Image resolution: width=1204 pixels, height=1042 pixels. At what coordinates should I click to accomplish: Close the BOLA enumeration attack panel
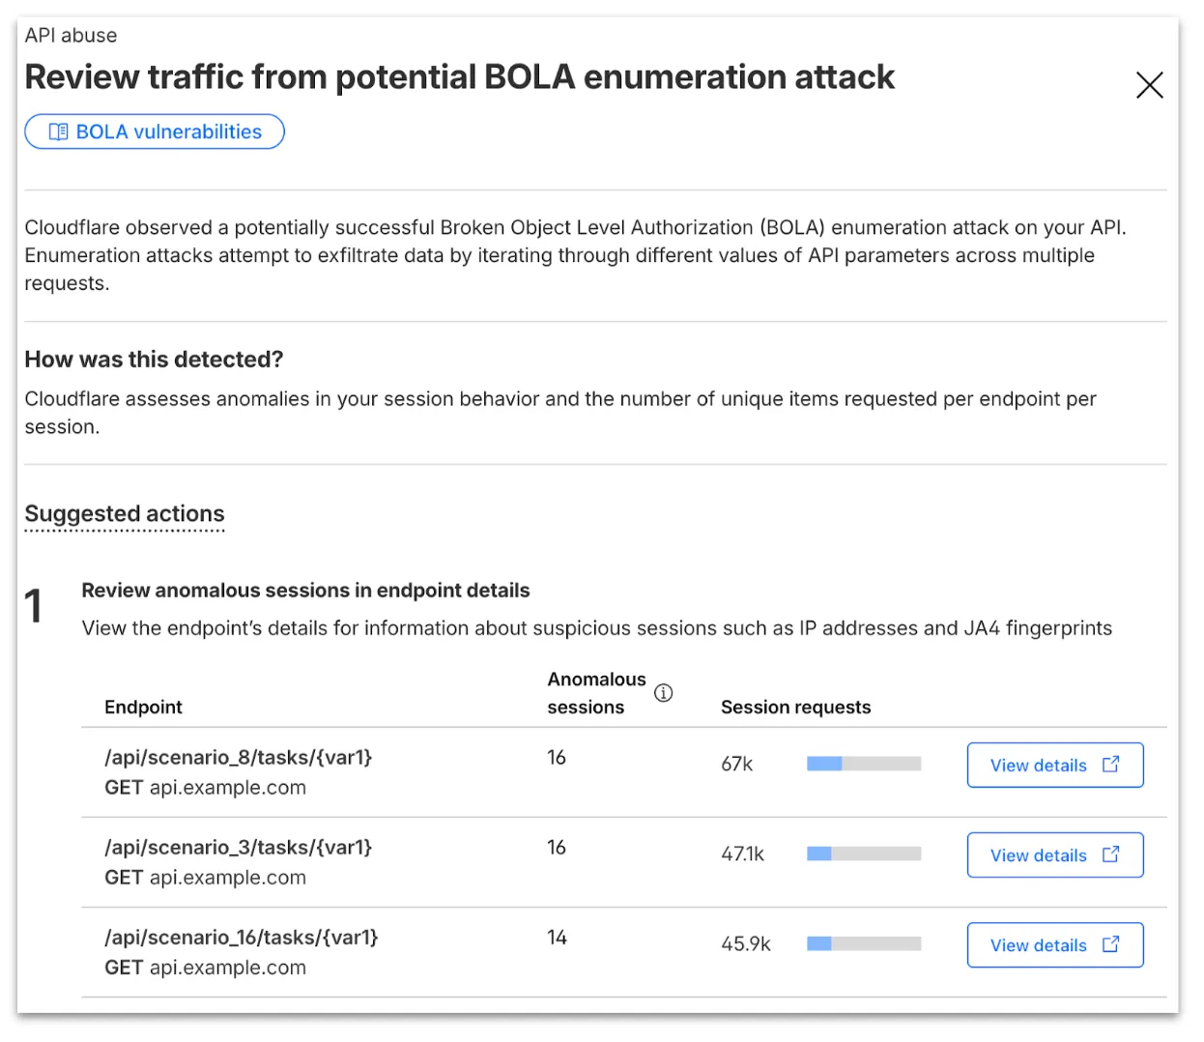[x=1149, y=85]
